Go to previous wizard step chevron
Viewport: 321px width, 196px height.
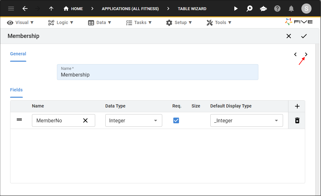click(295, 54)
